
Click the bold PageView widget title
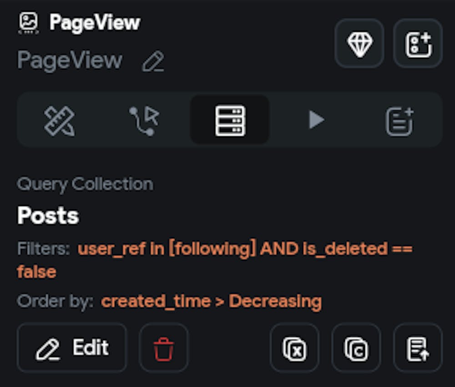coord(95,22)
